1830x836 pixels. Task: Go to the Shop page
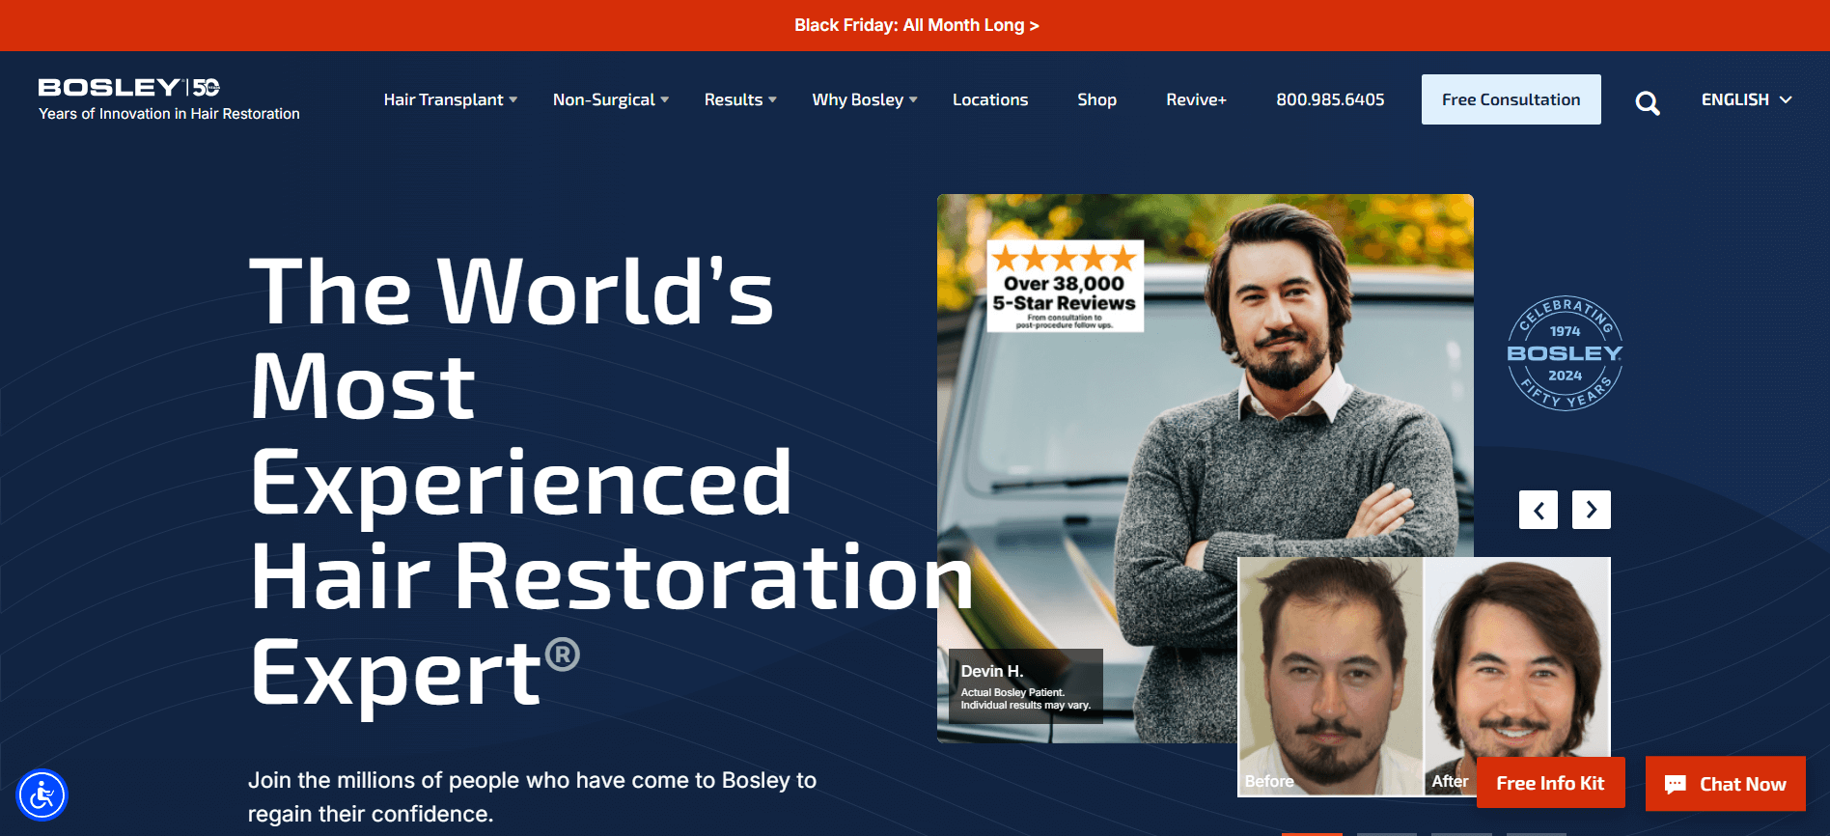[x=1096, y=99]
